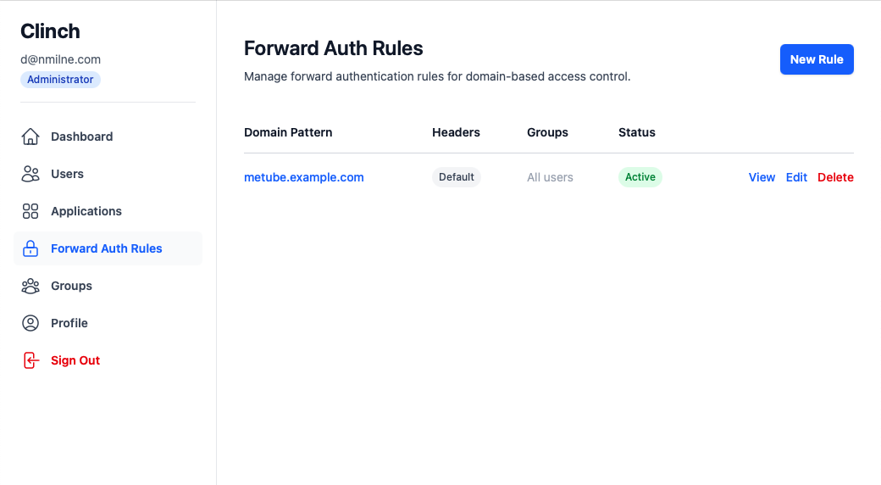Open the metube.example.com domain link
Image resolution: width=881 pixels, height=485 pixels.
click(304, 177)
